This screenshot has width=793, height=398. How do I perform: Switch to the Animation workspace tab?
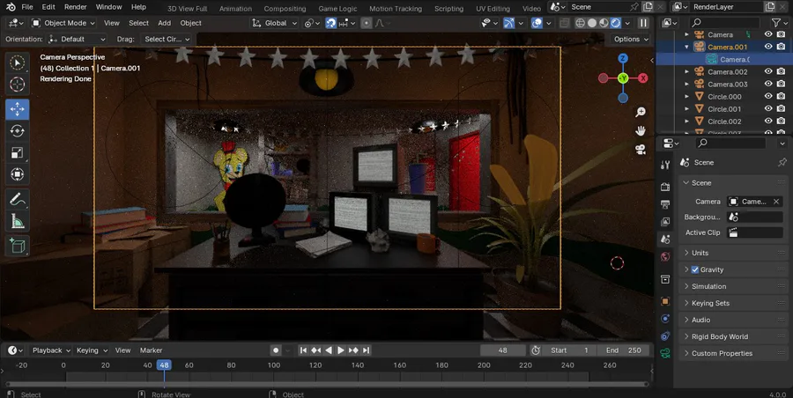[235, 9]
